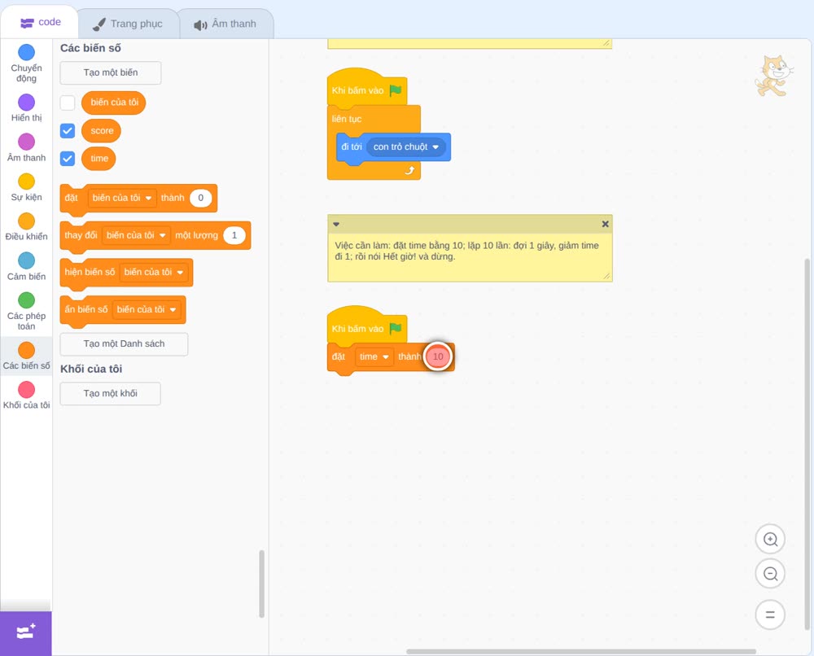The height and width of the screenshot is (656, 814).
Task: Switch to the Âm thanh tab
Action: click(225, 24)
